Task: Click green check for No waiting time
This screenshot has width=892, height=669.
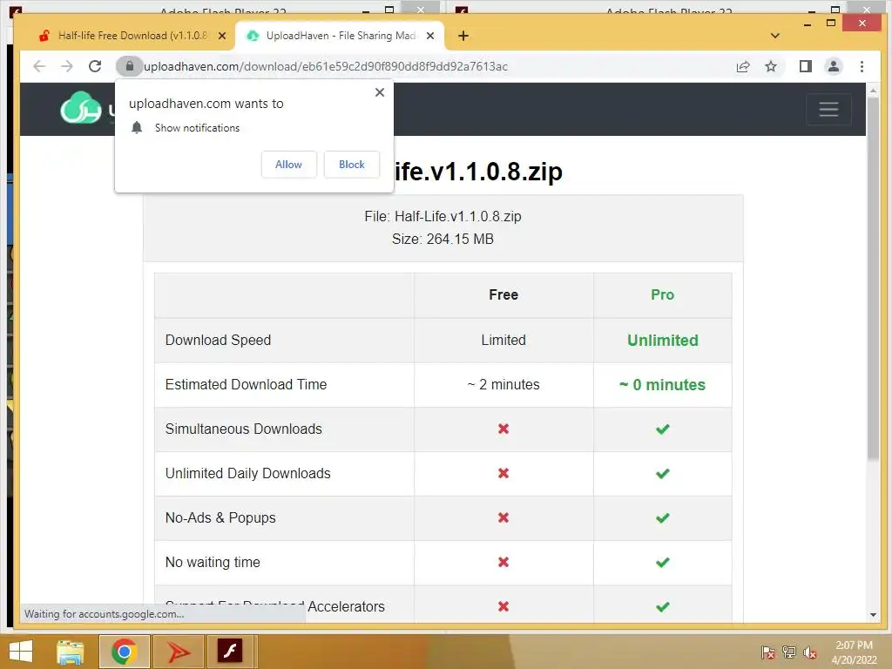Action: [x=663, y=562]
